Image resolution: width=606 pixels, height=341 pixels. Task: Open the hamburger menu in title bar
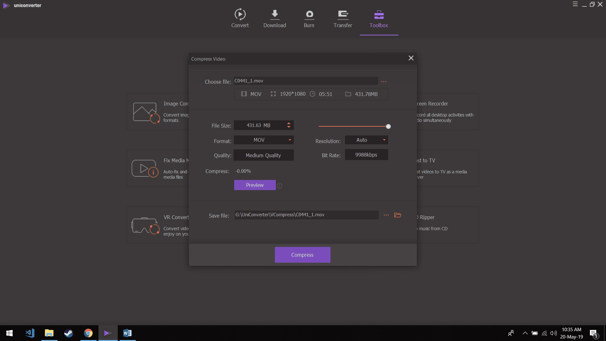575,4
